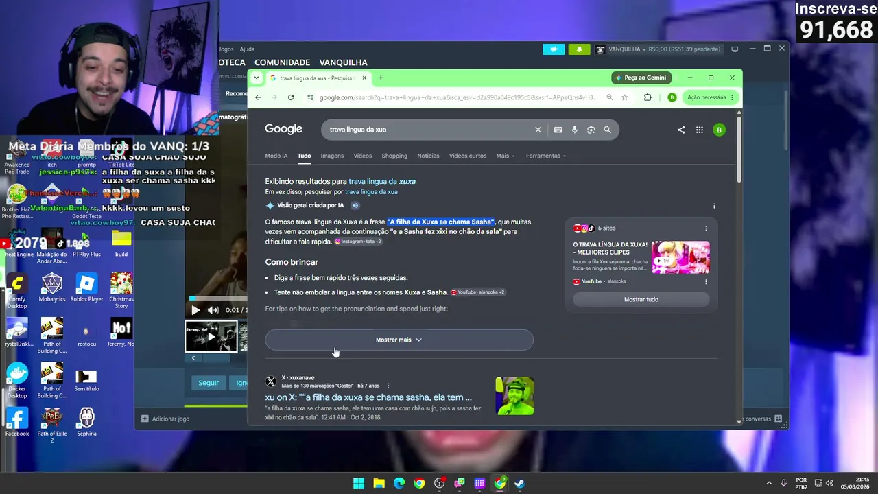Image resolution: width=878 pixels, height=494 pixels.
Task: Open the corrected xuxa query link
Action: [x=381, y=181]
